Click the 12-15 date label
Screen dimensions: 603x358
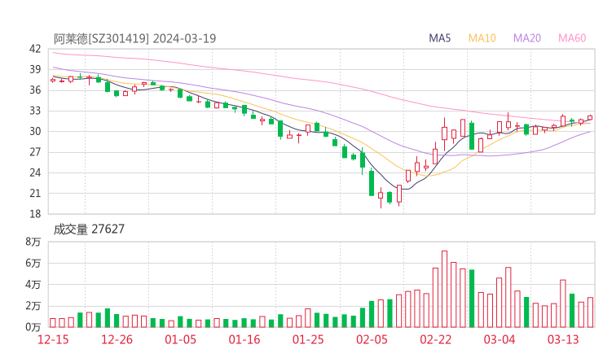coord(53,339)
